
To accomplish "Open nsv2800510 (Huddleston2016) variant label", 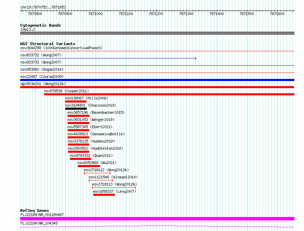I will pos(95,148).
